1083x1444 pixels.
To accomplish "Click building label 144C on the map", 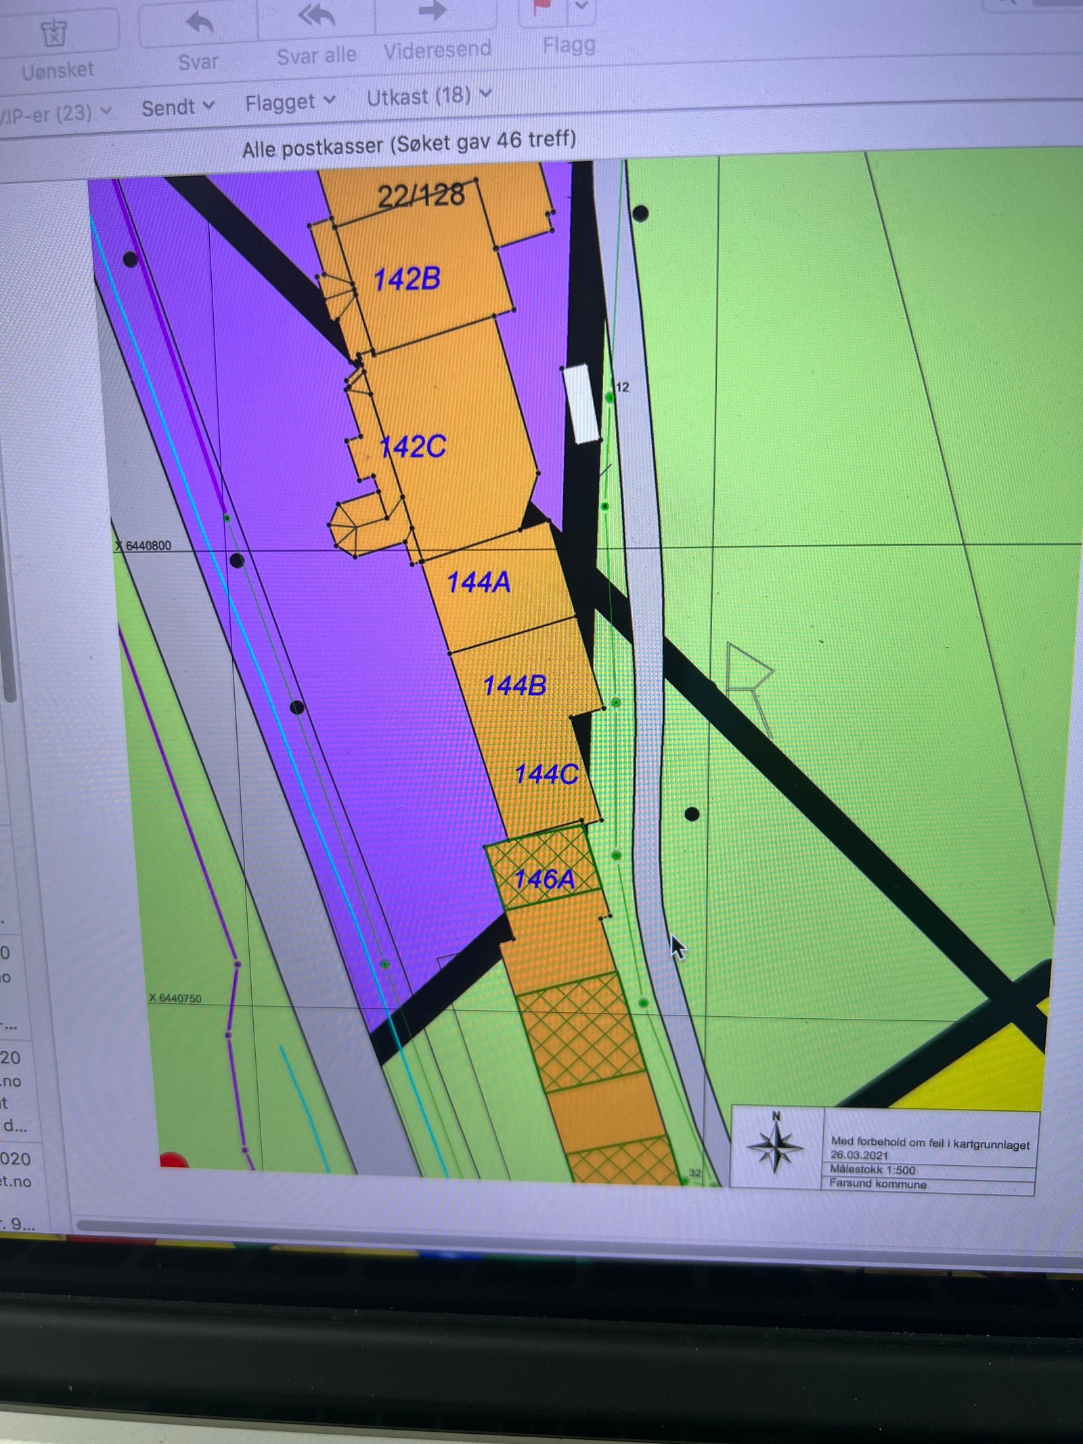I will (x=546, y=774).
